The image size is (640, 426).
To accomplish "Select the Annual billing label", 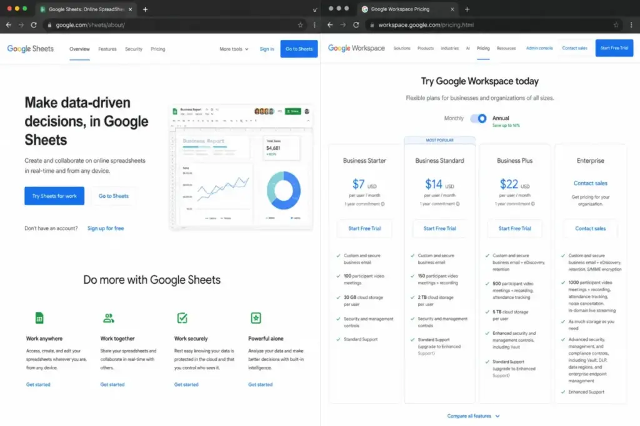I will click(501, 118).
